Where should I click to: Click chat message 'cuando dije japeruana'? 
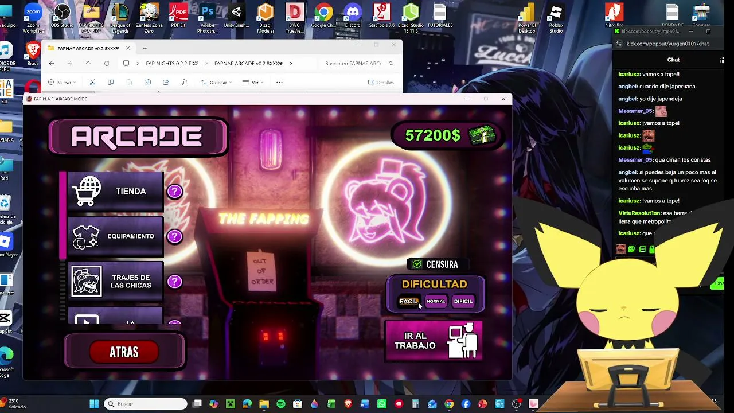667,87
